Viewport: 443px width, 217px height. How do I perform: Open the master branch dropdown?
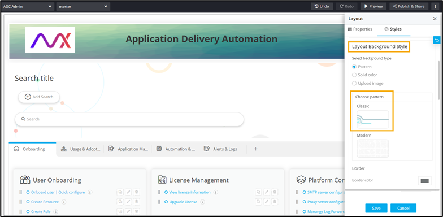pyautogui.click(x=83, y=6)
